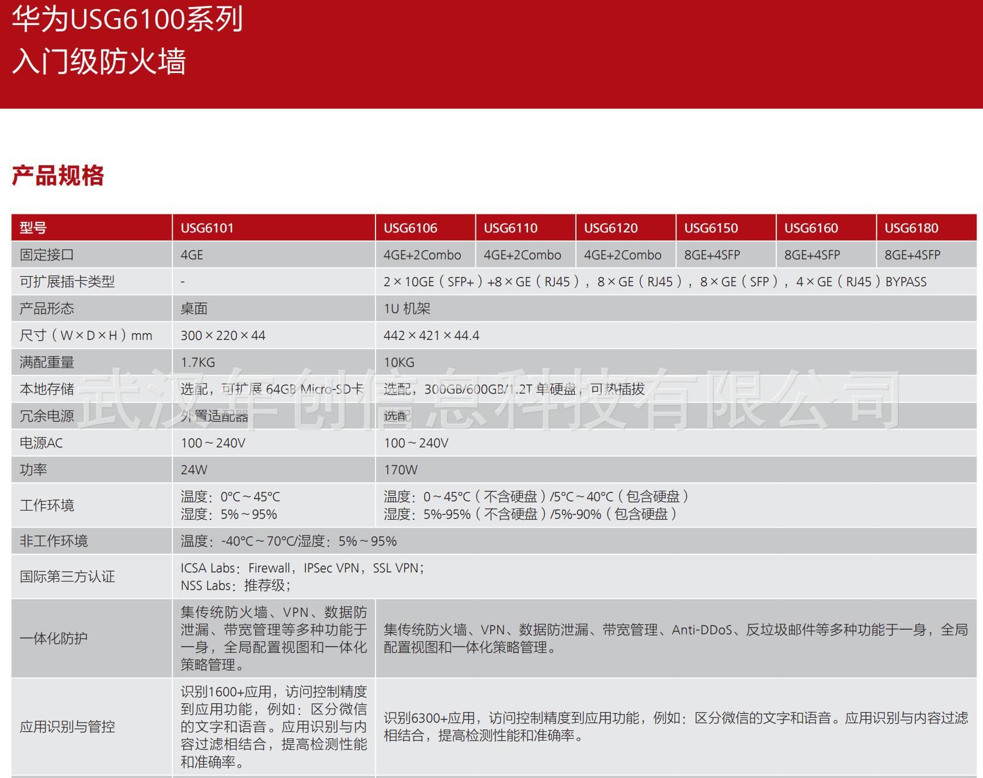
Task: Click the "尺寸（W×D×H）mm" row label
Action: pyautogui.click(x=86, y=335)
